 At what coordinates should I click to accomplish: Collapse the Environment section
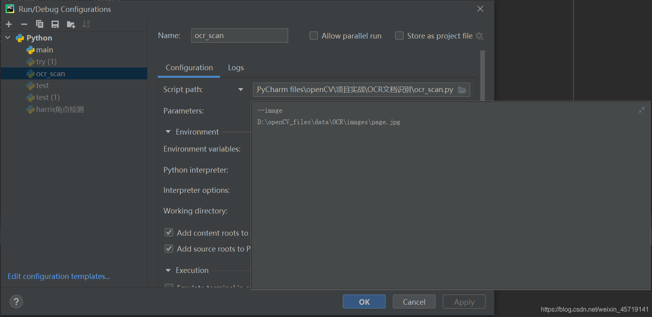[168, 132]
